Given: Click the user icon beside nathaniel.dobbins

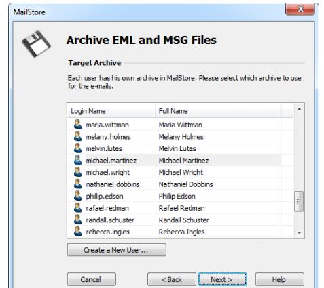Looking at the screenshot, I should pos(77,184).
